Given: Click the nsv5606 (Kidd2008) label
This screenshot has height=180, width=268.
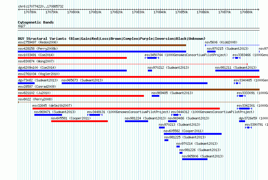Looking at the screenshot, I should pos(221,42).
